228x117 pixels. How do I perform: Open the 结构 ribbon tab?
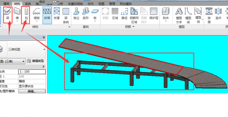click(x=17, y=4)
